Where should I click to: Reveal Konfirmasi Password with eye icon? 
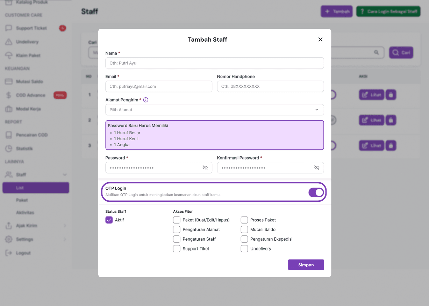click(x=317, y=168)
